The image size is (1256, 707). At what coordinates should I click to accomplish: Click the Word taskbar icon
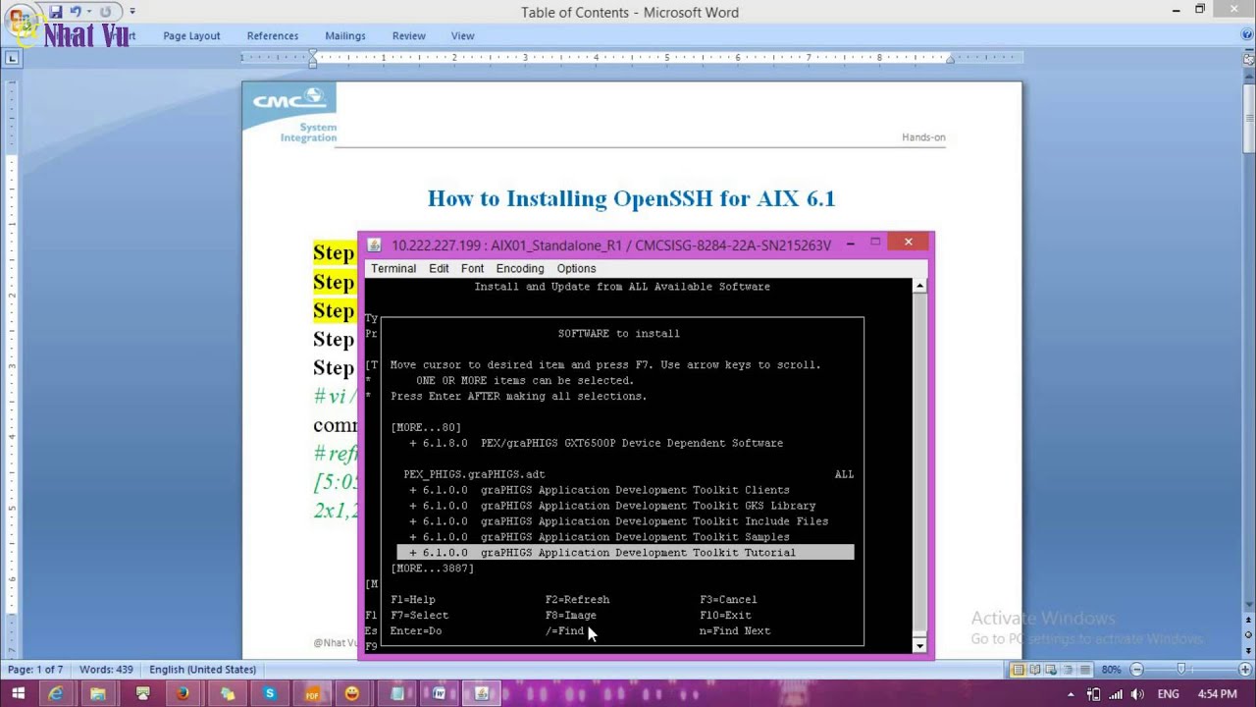pos(439,694)
